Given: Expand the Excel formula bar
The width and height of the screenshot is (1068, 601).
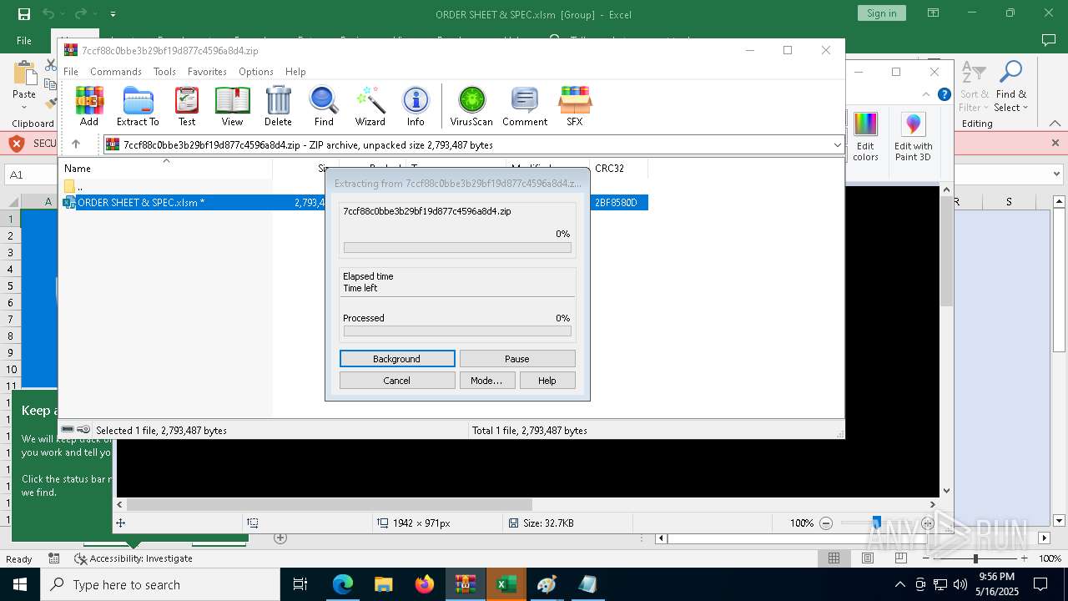Looking at the screenshot, I should point(1057,174).
